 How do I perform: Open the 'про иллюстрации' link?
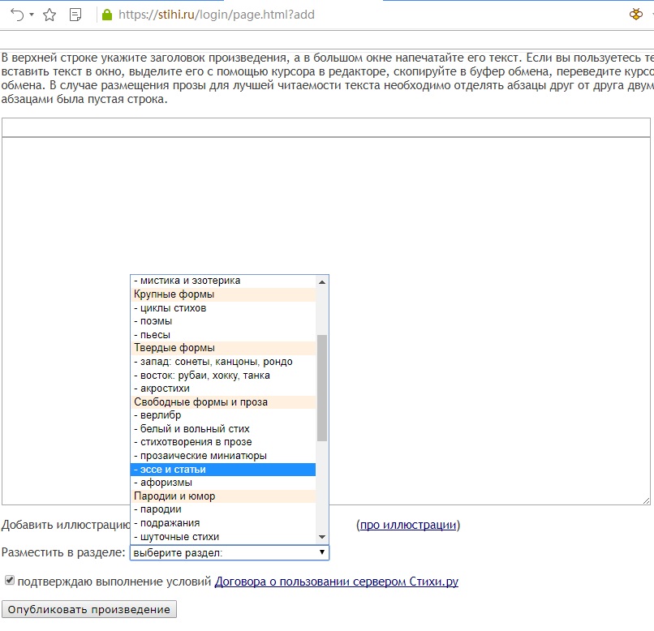pyautogui.click(x=408, y=525)
